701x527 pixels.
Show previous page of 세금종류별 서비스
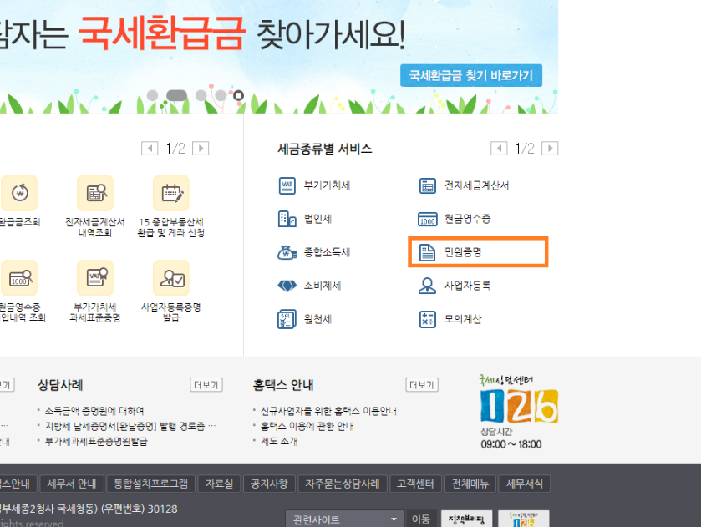point(499,149)
